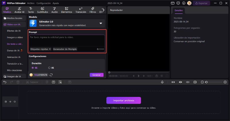This screenshot has height=121, width=230.
Task: Switch to the Detalles tab
Action: pos(179,11)
